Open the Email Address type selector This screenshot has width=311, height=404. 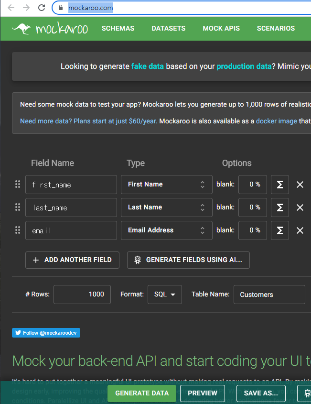coord(167,230)
